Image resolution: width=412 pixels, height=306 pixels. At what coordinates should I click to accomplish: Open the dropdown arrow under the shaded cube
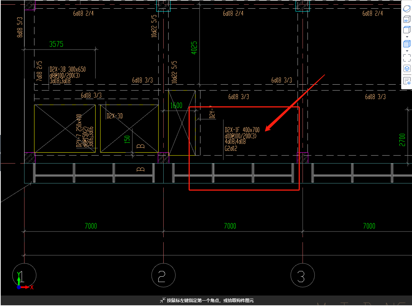(407, 51)
